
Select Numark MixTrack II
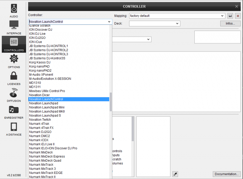coord(69,177)
